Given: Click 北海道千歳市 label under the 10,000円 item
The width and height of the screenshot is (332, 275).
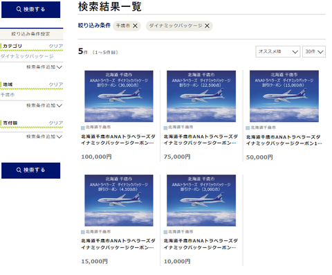Looking at the screenshot, I should pyautogui.click(x=181, y=231).
